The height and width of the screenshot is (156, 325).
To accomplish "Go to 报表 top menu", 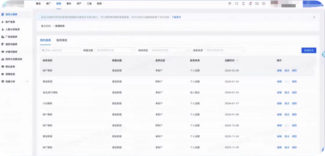I will click(59, 4).
